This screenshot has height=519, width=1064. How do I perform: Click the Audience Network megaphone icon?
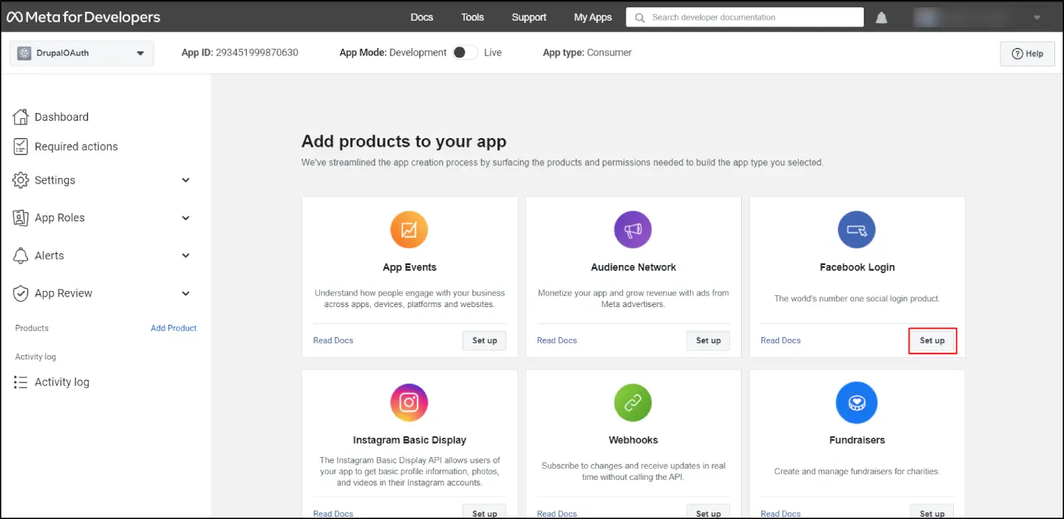[x=633, y=230]
